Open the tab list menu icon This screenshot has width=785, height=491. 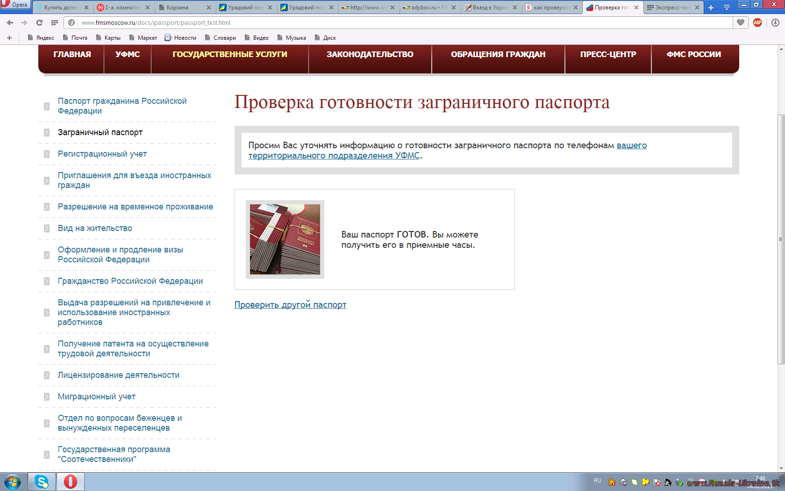click(x=727, y=7)
